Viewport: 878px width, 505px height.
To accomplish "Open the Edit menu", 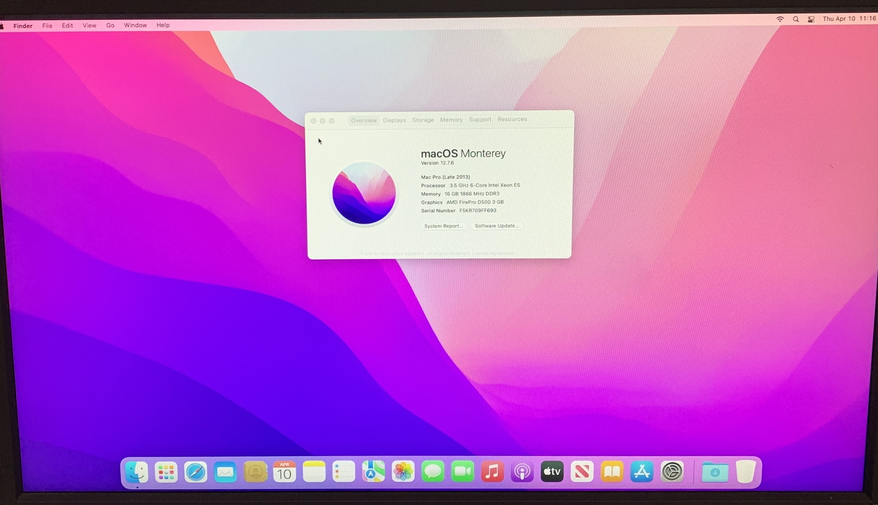I will tap(67, 26).
